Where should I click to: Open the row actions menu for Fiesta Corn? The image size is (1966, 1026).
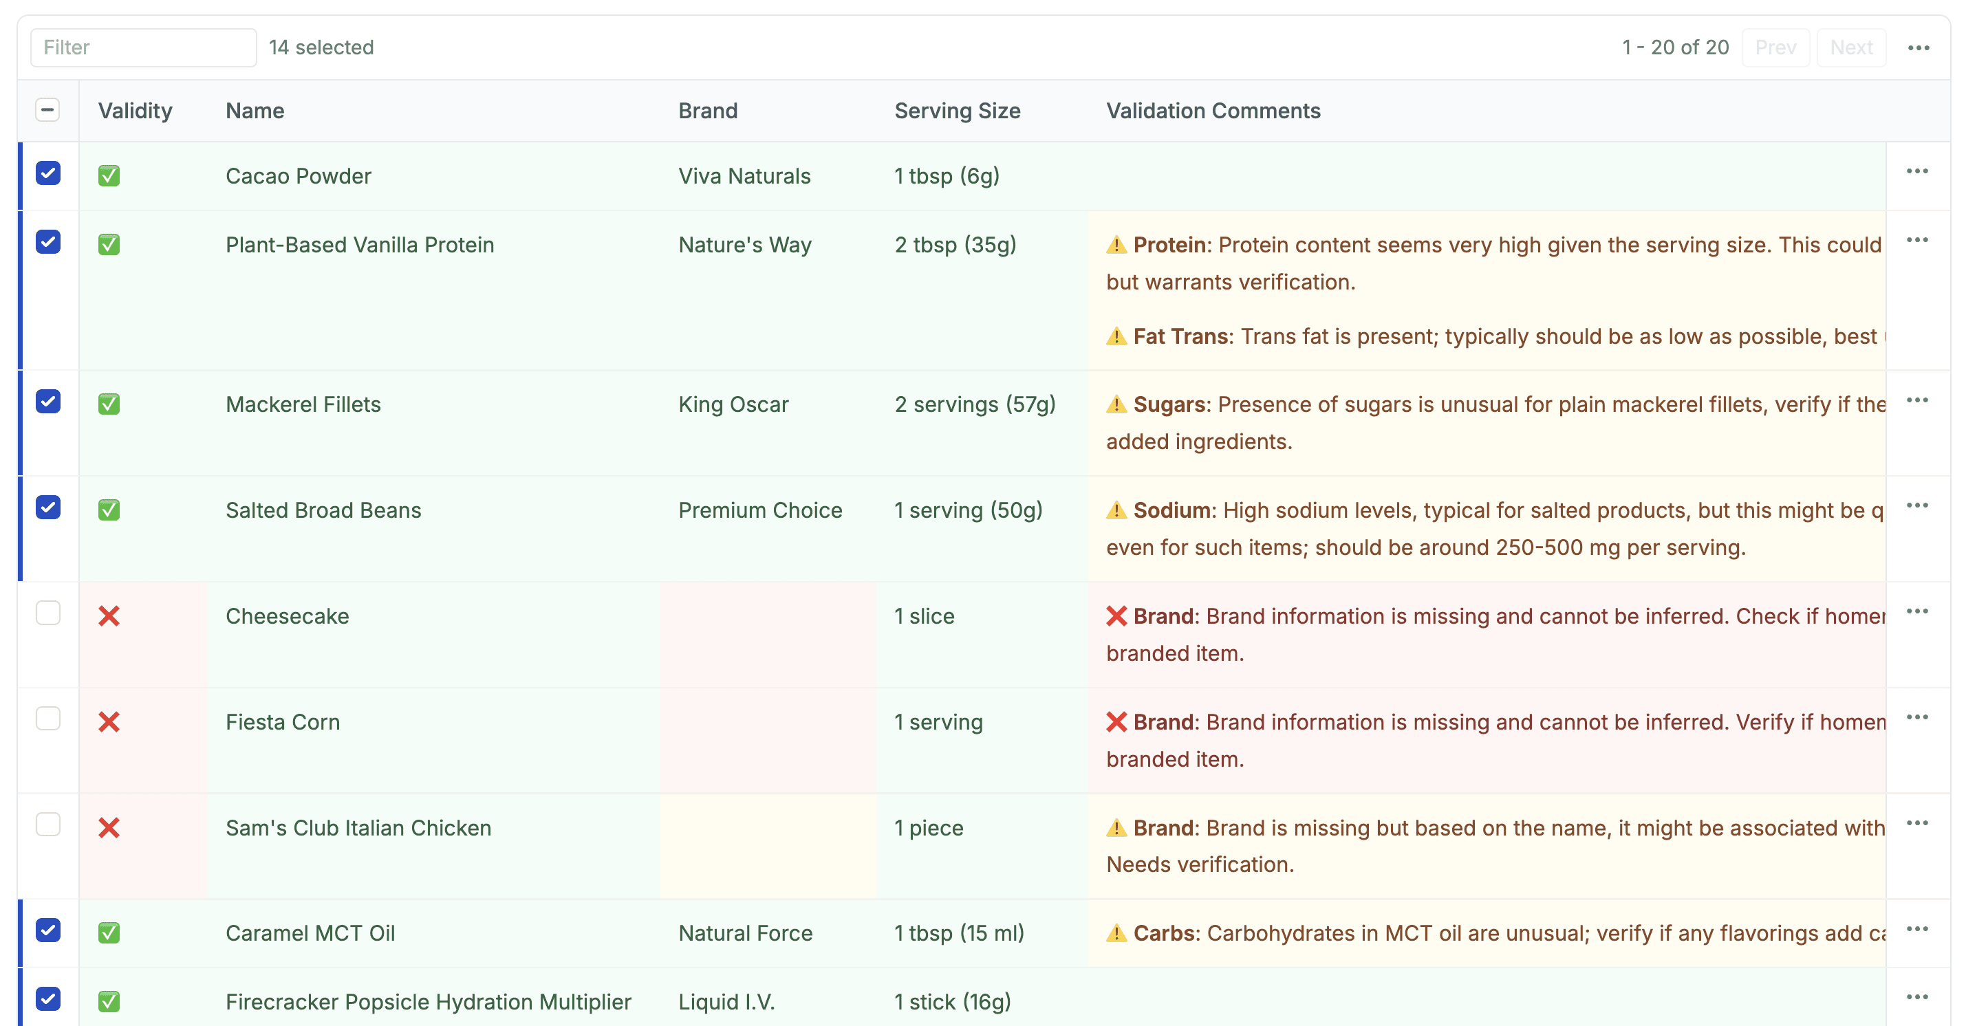(1918, 717)
